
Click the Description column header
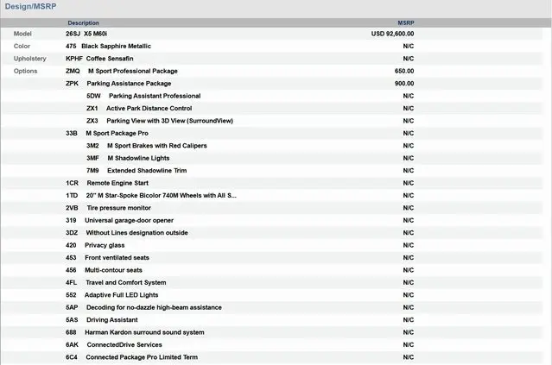(83, 22)
